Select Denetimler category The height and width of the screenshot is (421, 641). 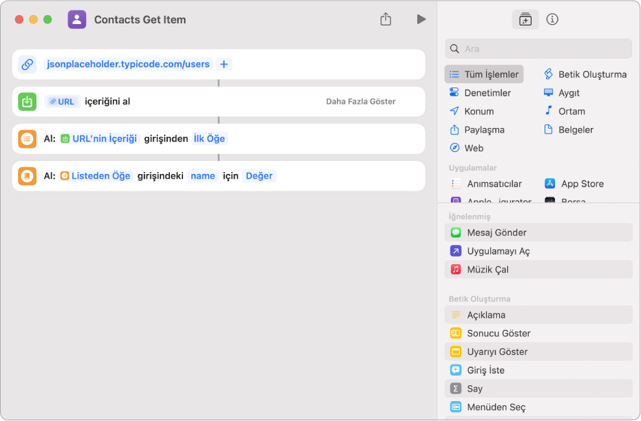tap(480, 93)
